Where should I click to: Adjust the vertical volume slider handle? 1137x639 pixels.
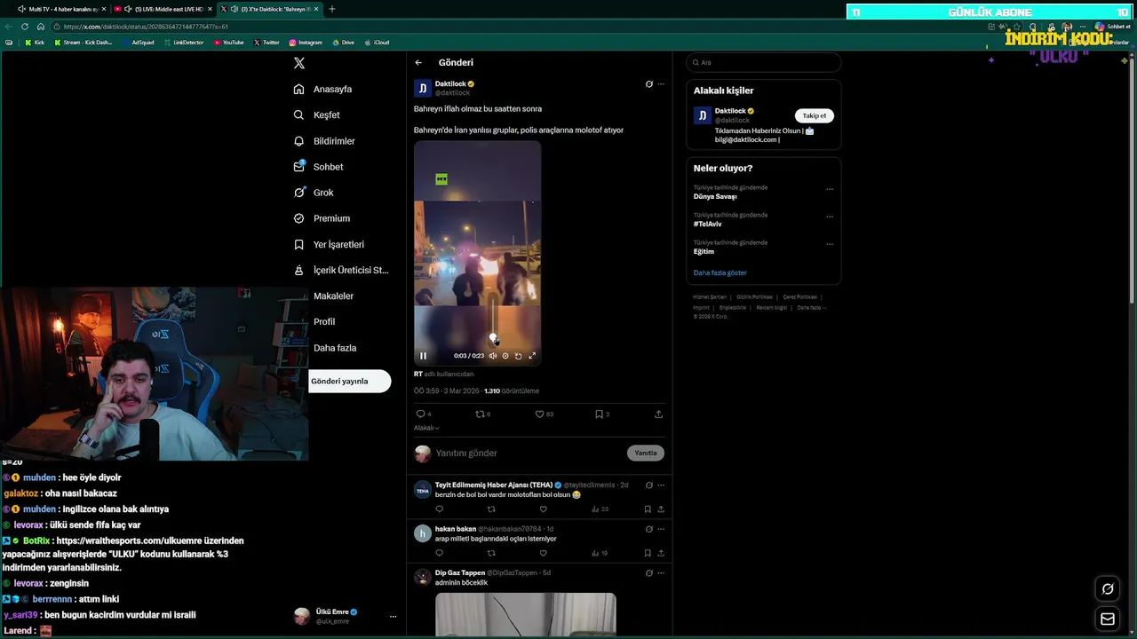point(493,337)
